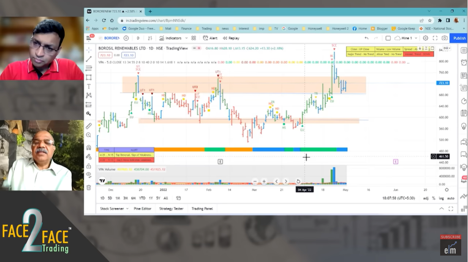Select the 3M time range
Image resolution: width=468 pixels, height=262 pixels.
click(x=126, y=198)
